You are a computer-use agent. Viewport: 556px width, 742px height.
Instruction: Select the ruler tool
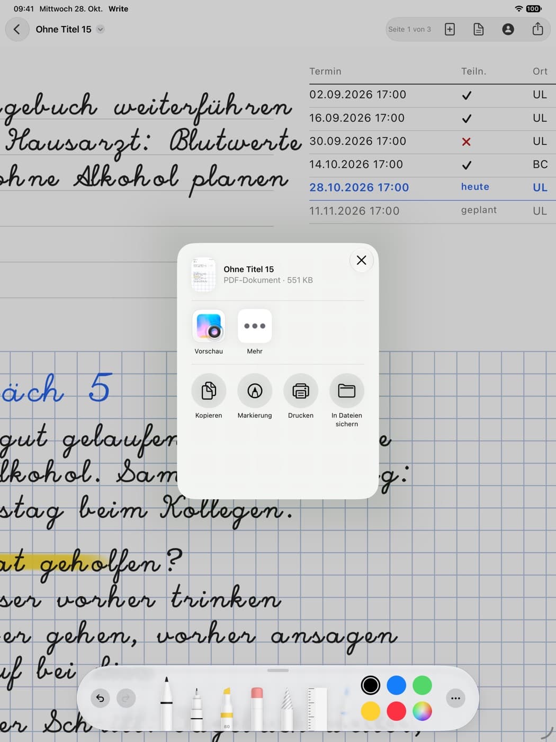(x=317, y=708)
